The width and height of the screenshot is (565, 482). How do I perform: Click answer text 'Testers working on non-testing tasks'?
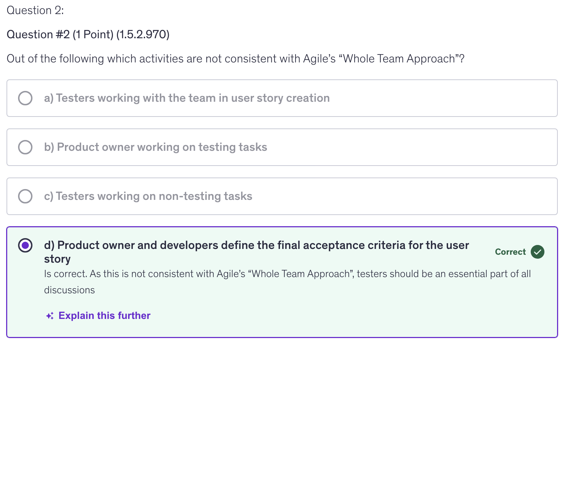(x=148, y=196)
